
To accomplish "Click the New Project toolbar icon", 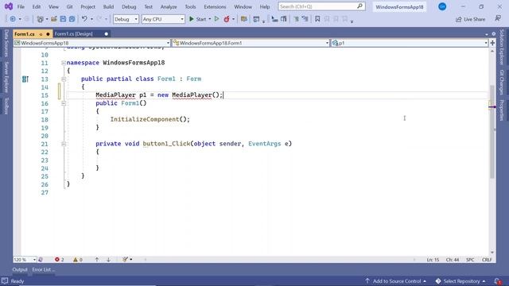I will [x=41, y=19].
